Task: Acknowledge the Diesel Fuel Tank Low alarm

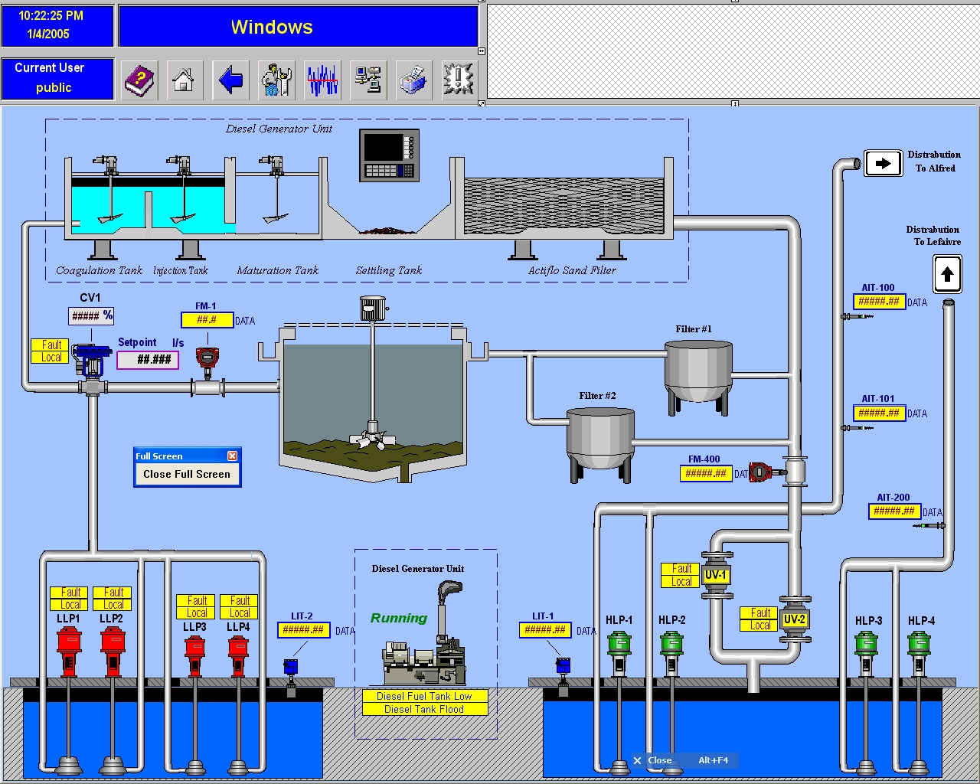Action: coord(426,696)
